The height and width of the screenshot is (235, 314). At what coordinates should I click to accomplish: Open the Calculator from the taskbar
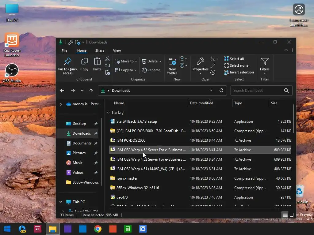(128, 229)
